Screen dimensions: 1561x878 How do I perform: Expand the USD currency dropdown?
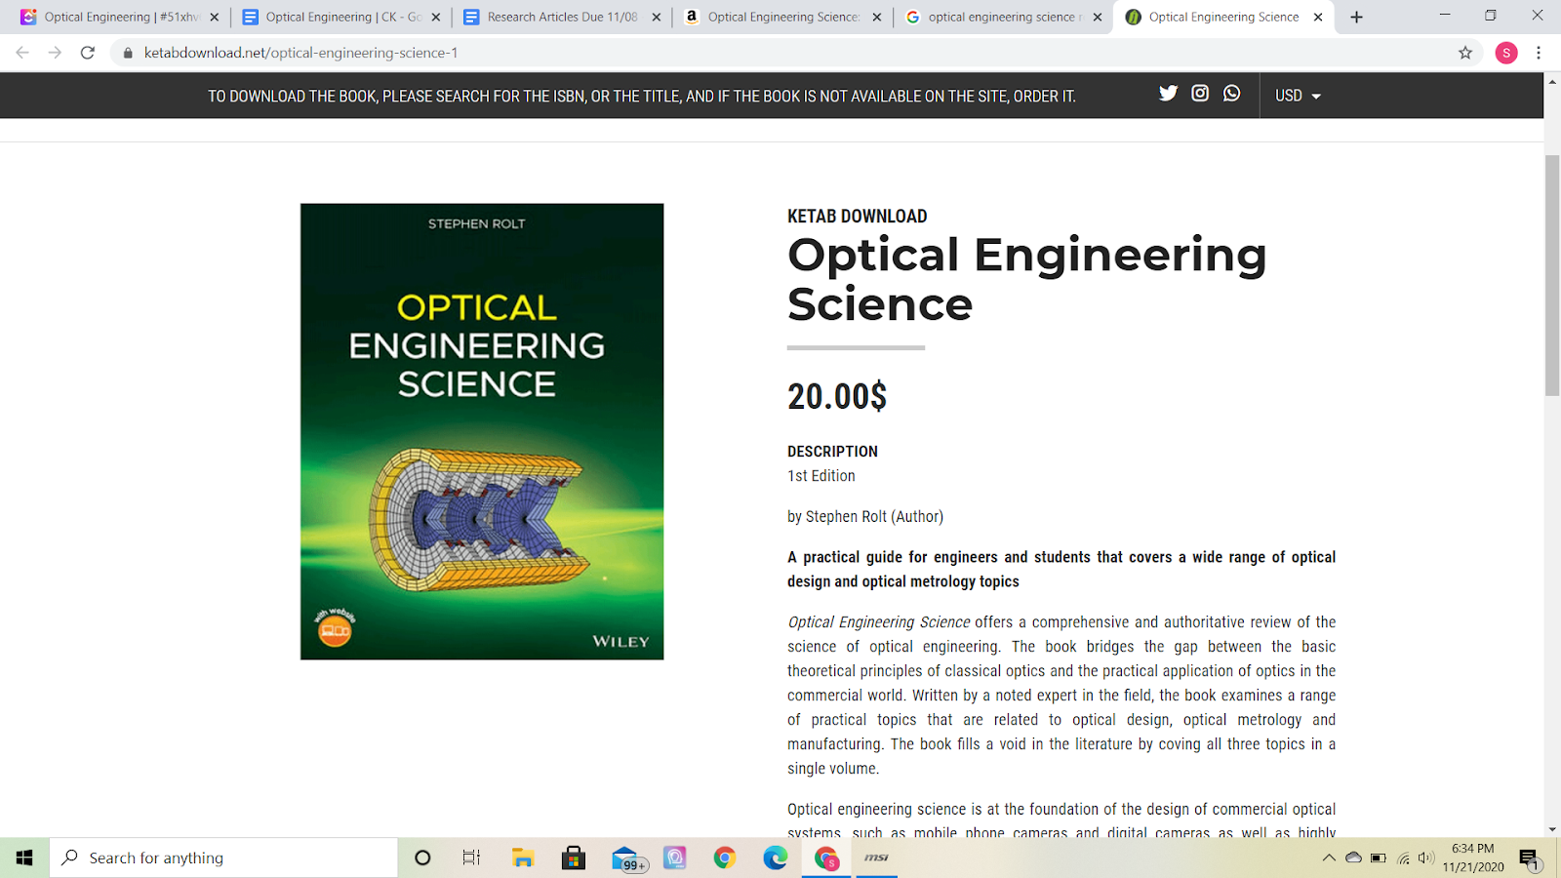(1298, 96)
